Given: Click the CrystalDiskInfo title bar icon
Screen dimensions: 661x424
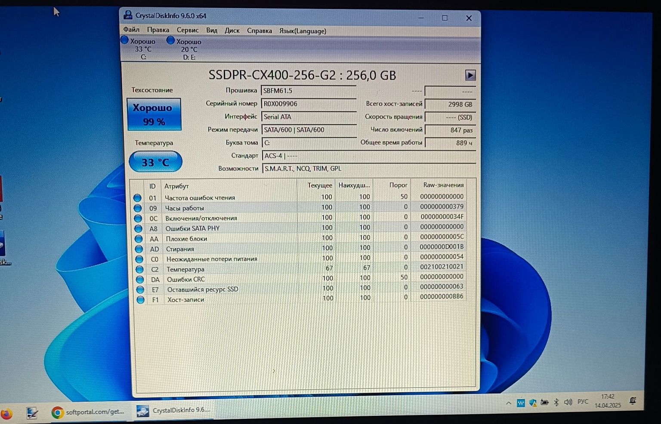Looking at the screenshot, I should (x=128, y=15).
